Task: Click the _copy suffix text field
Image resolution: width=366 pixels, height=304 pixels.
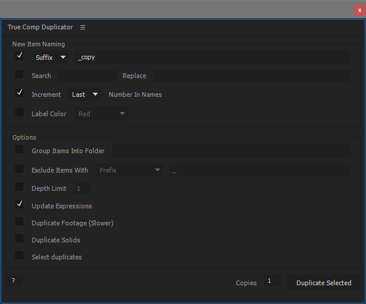Action: click(212, 58)
